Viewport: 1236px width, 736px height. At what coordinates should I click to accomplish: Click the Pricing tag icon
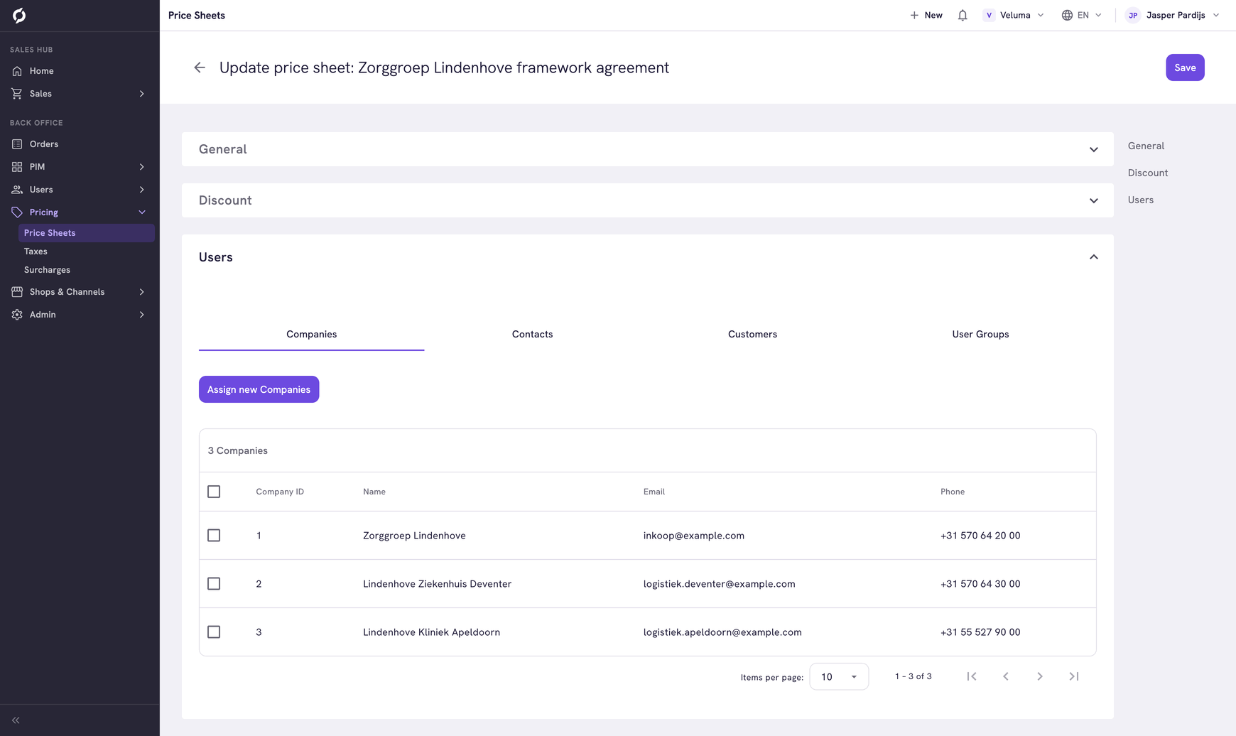click(x=17, y=212)
